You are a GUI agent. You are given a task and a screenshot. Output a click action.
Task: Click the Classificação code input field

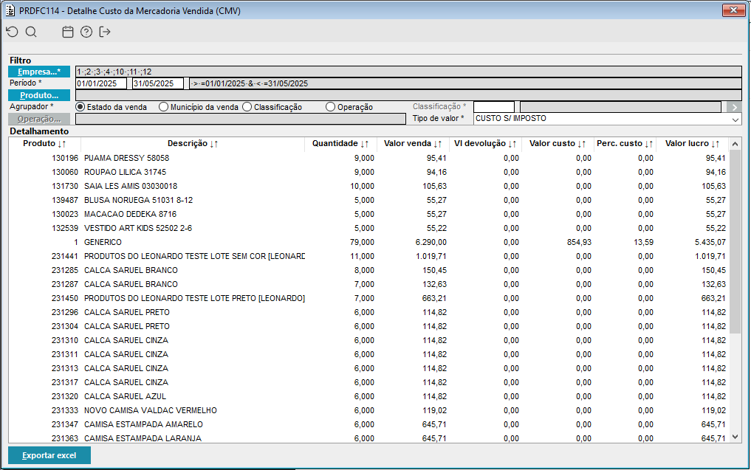[494, 107]
